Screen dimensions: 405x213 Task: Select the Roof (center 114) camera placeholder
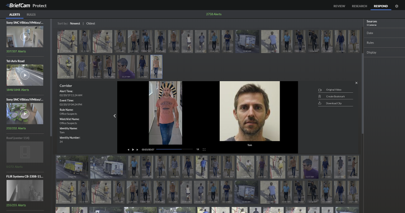pyautogui.click(x=25, y=152)
